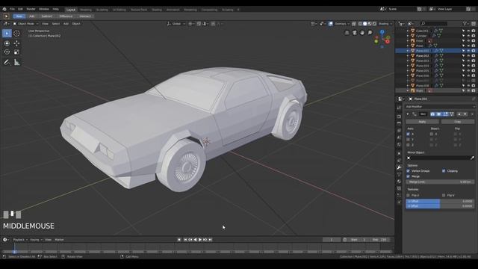Screen dimensions: 478x269
Task: Open the Global orientation dropdown
Action: pyautogui.click(x=176, y=24)
